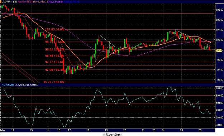
Task: Click date 19 on the time axis
Action: click(x=106, y=130)
